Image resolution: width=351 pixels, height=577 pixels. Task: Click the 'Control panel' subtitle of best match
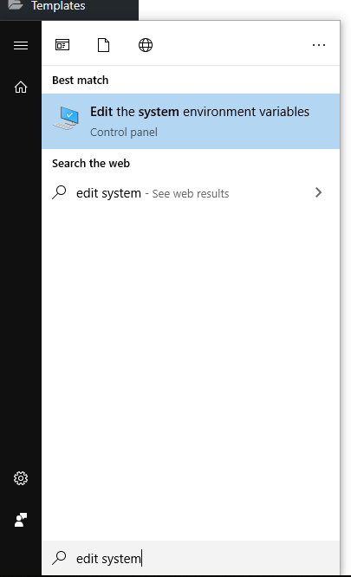tap(124, 132)
